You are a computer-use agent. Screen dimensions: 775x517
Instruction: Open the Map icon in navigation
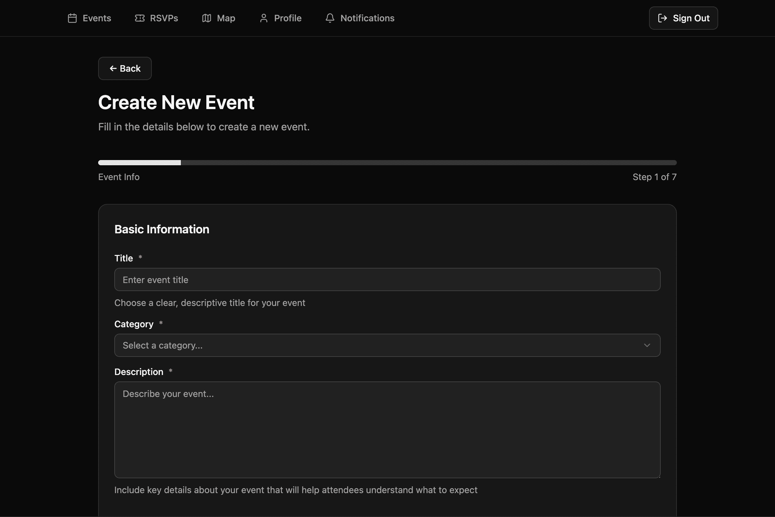[x=206, y=18]
